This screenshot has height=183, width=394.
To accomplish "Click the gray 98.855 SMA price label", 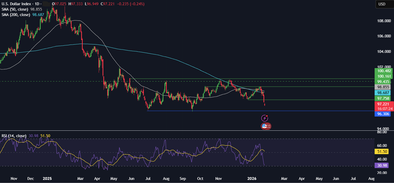I will 383,87.
